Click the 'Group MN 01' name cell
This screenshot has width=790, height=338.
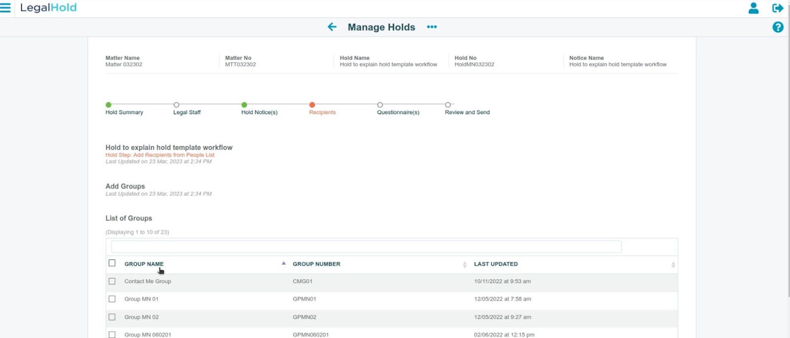141,299
